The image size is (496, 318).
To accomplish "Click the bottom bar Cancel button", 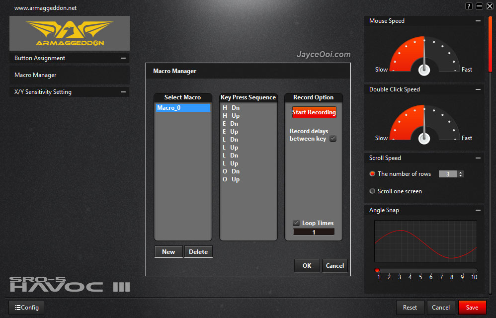I will click(x=441, y=307).
